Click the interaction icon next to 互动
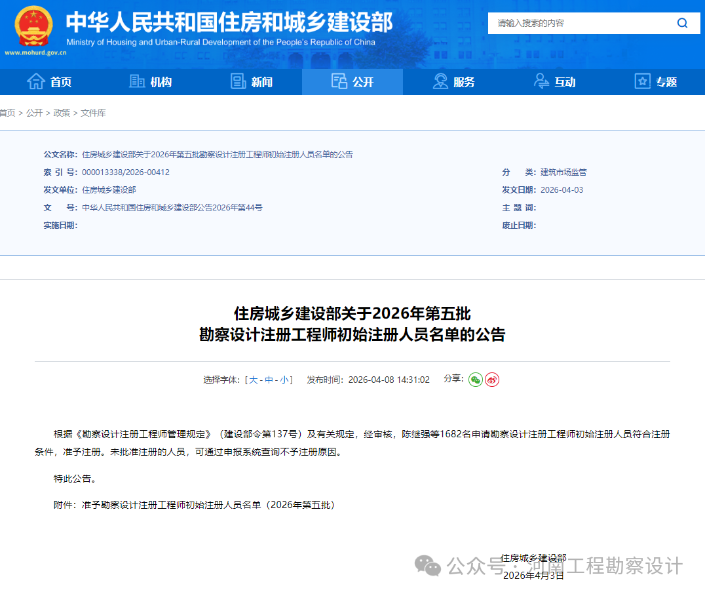Image resolution: width=705 pixels, height=594 pixels. (541, 81)
